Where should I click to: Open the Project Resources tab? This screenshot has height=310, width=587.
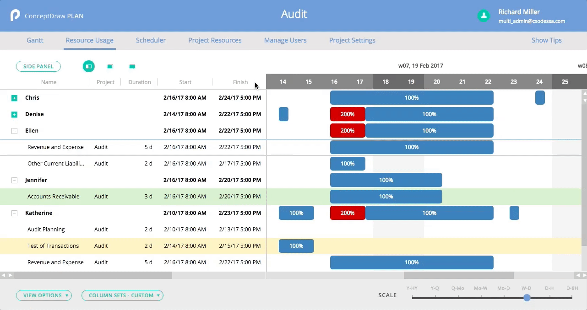[215, 40]
